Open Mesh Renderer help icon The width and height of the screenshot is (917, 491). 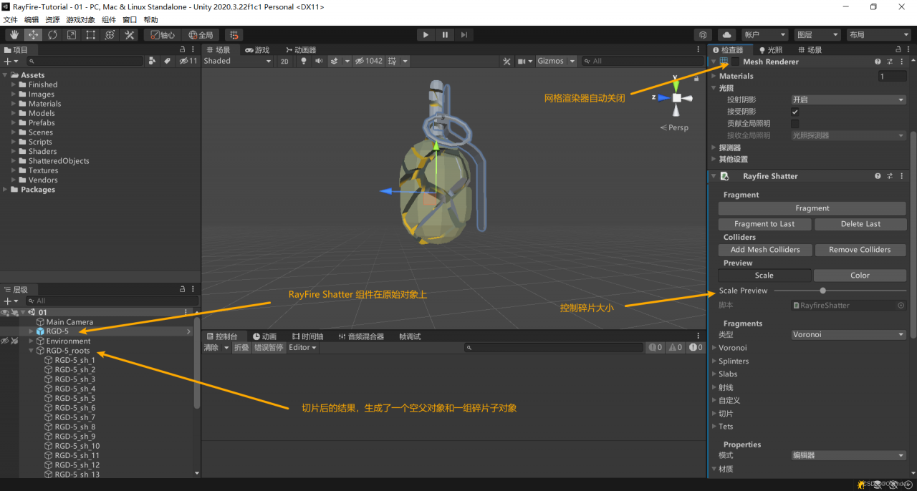[x=878, y=62]
